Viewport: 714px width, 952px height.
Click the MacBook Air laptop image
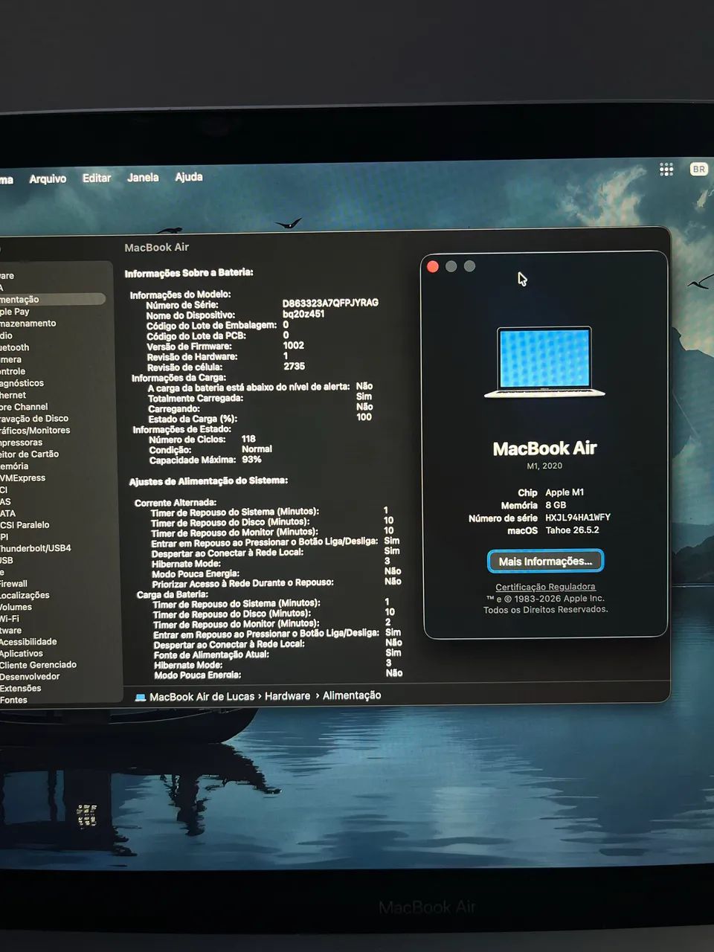[x=544, y=362]
